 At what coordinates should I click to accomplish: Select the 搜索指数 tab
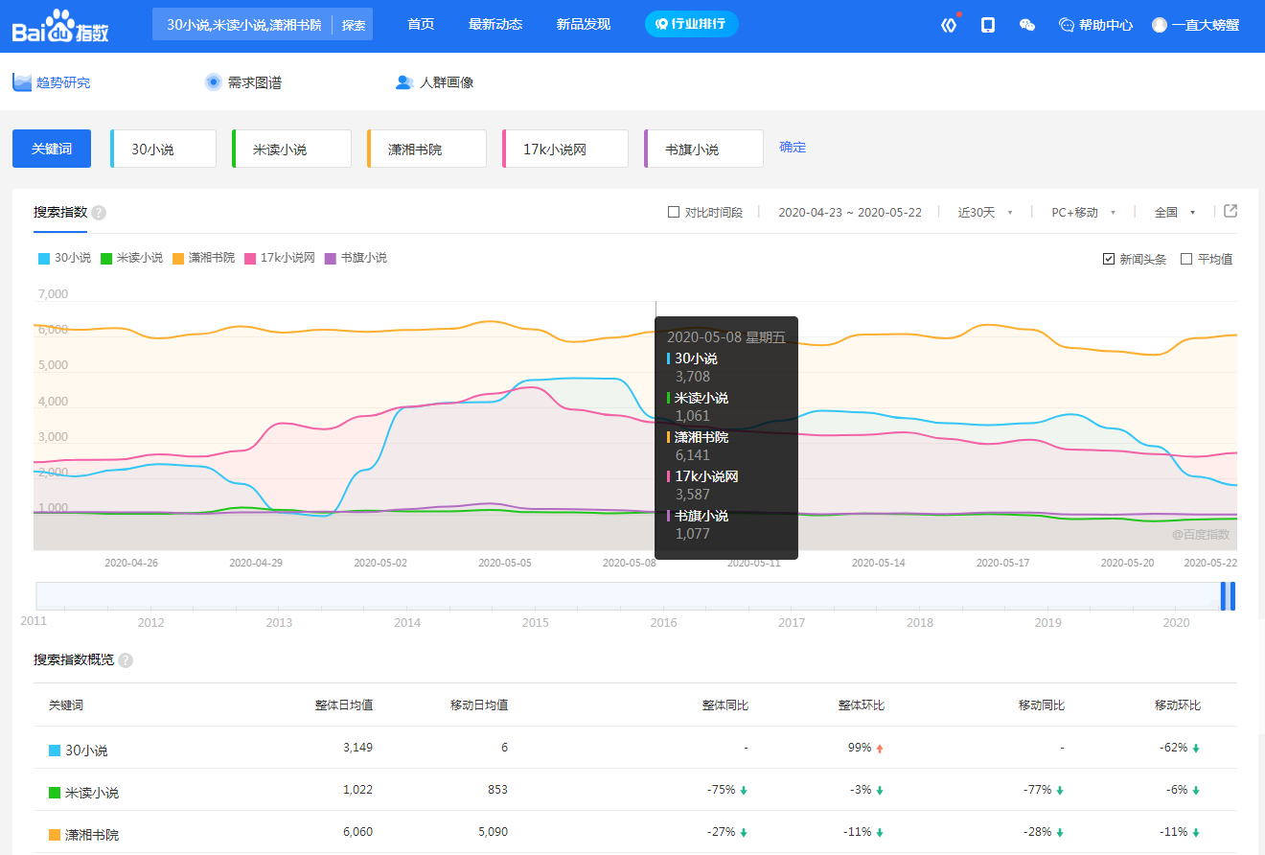[x=60, y=212]
